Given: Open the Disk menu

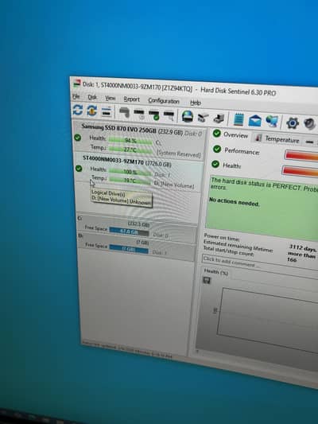Looking at the screenshot, I should [x=92, y=97].
